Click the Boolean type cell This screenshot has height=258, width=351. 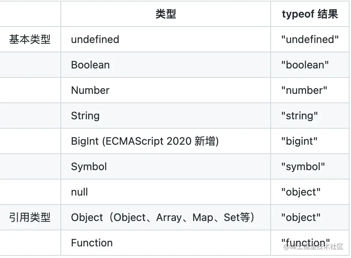click(x=90, y=65)
